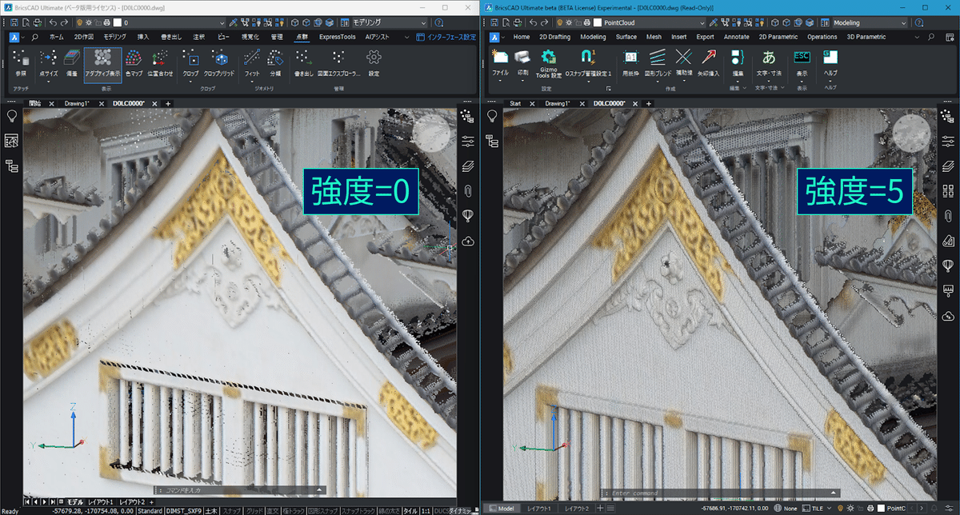Screen dimensions: 960x515
Task: Toggle スナップ snap in left status bar
Action: click(x=233, y=510)
